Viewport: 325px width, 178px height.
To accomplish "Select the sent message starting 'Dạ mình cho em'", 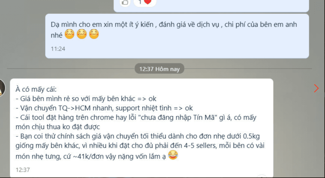I will click(x=177, y=36).
